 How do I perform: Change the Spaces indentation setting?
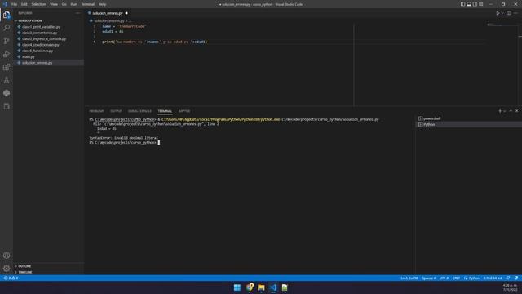coord(429,278)
